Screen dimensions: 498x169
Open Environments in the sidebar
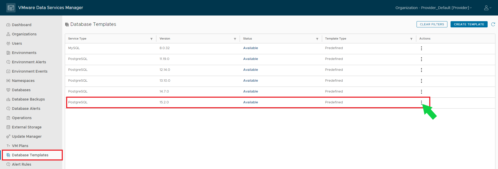pos(24,53)
